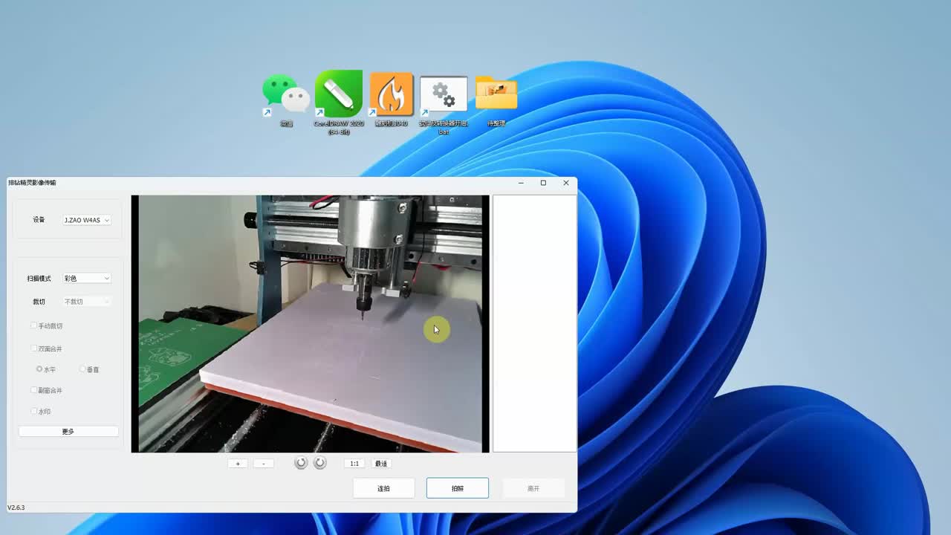Click the 更多 button in settings panel
This screenshot has height=535, width=951.
click(68, 432)
